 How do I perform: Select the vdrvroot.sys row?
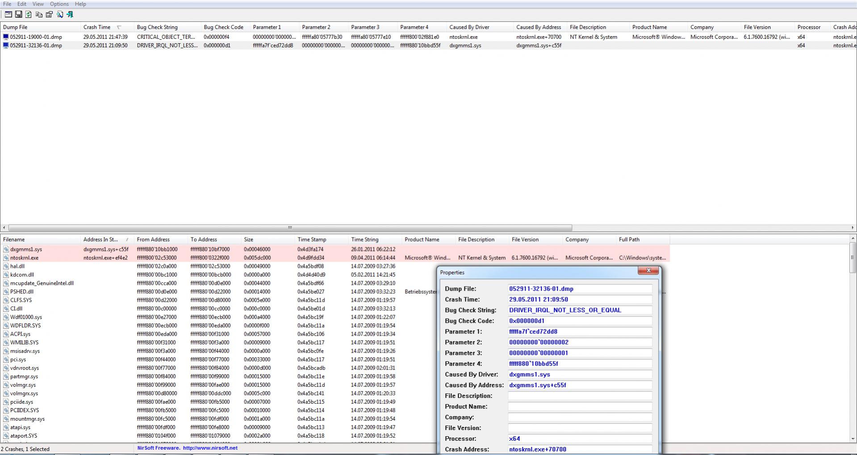click(x=335, y=368)
